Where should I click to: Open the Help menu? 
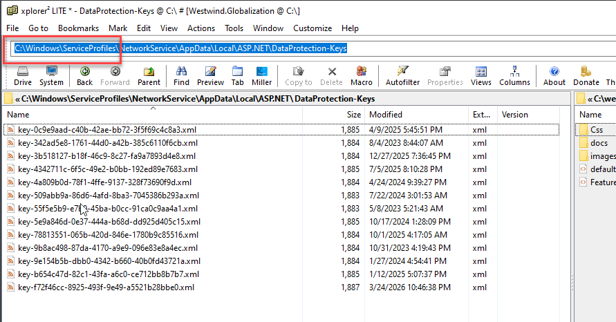tap(350, 28)
